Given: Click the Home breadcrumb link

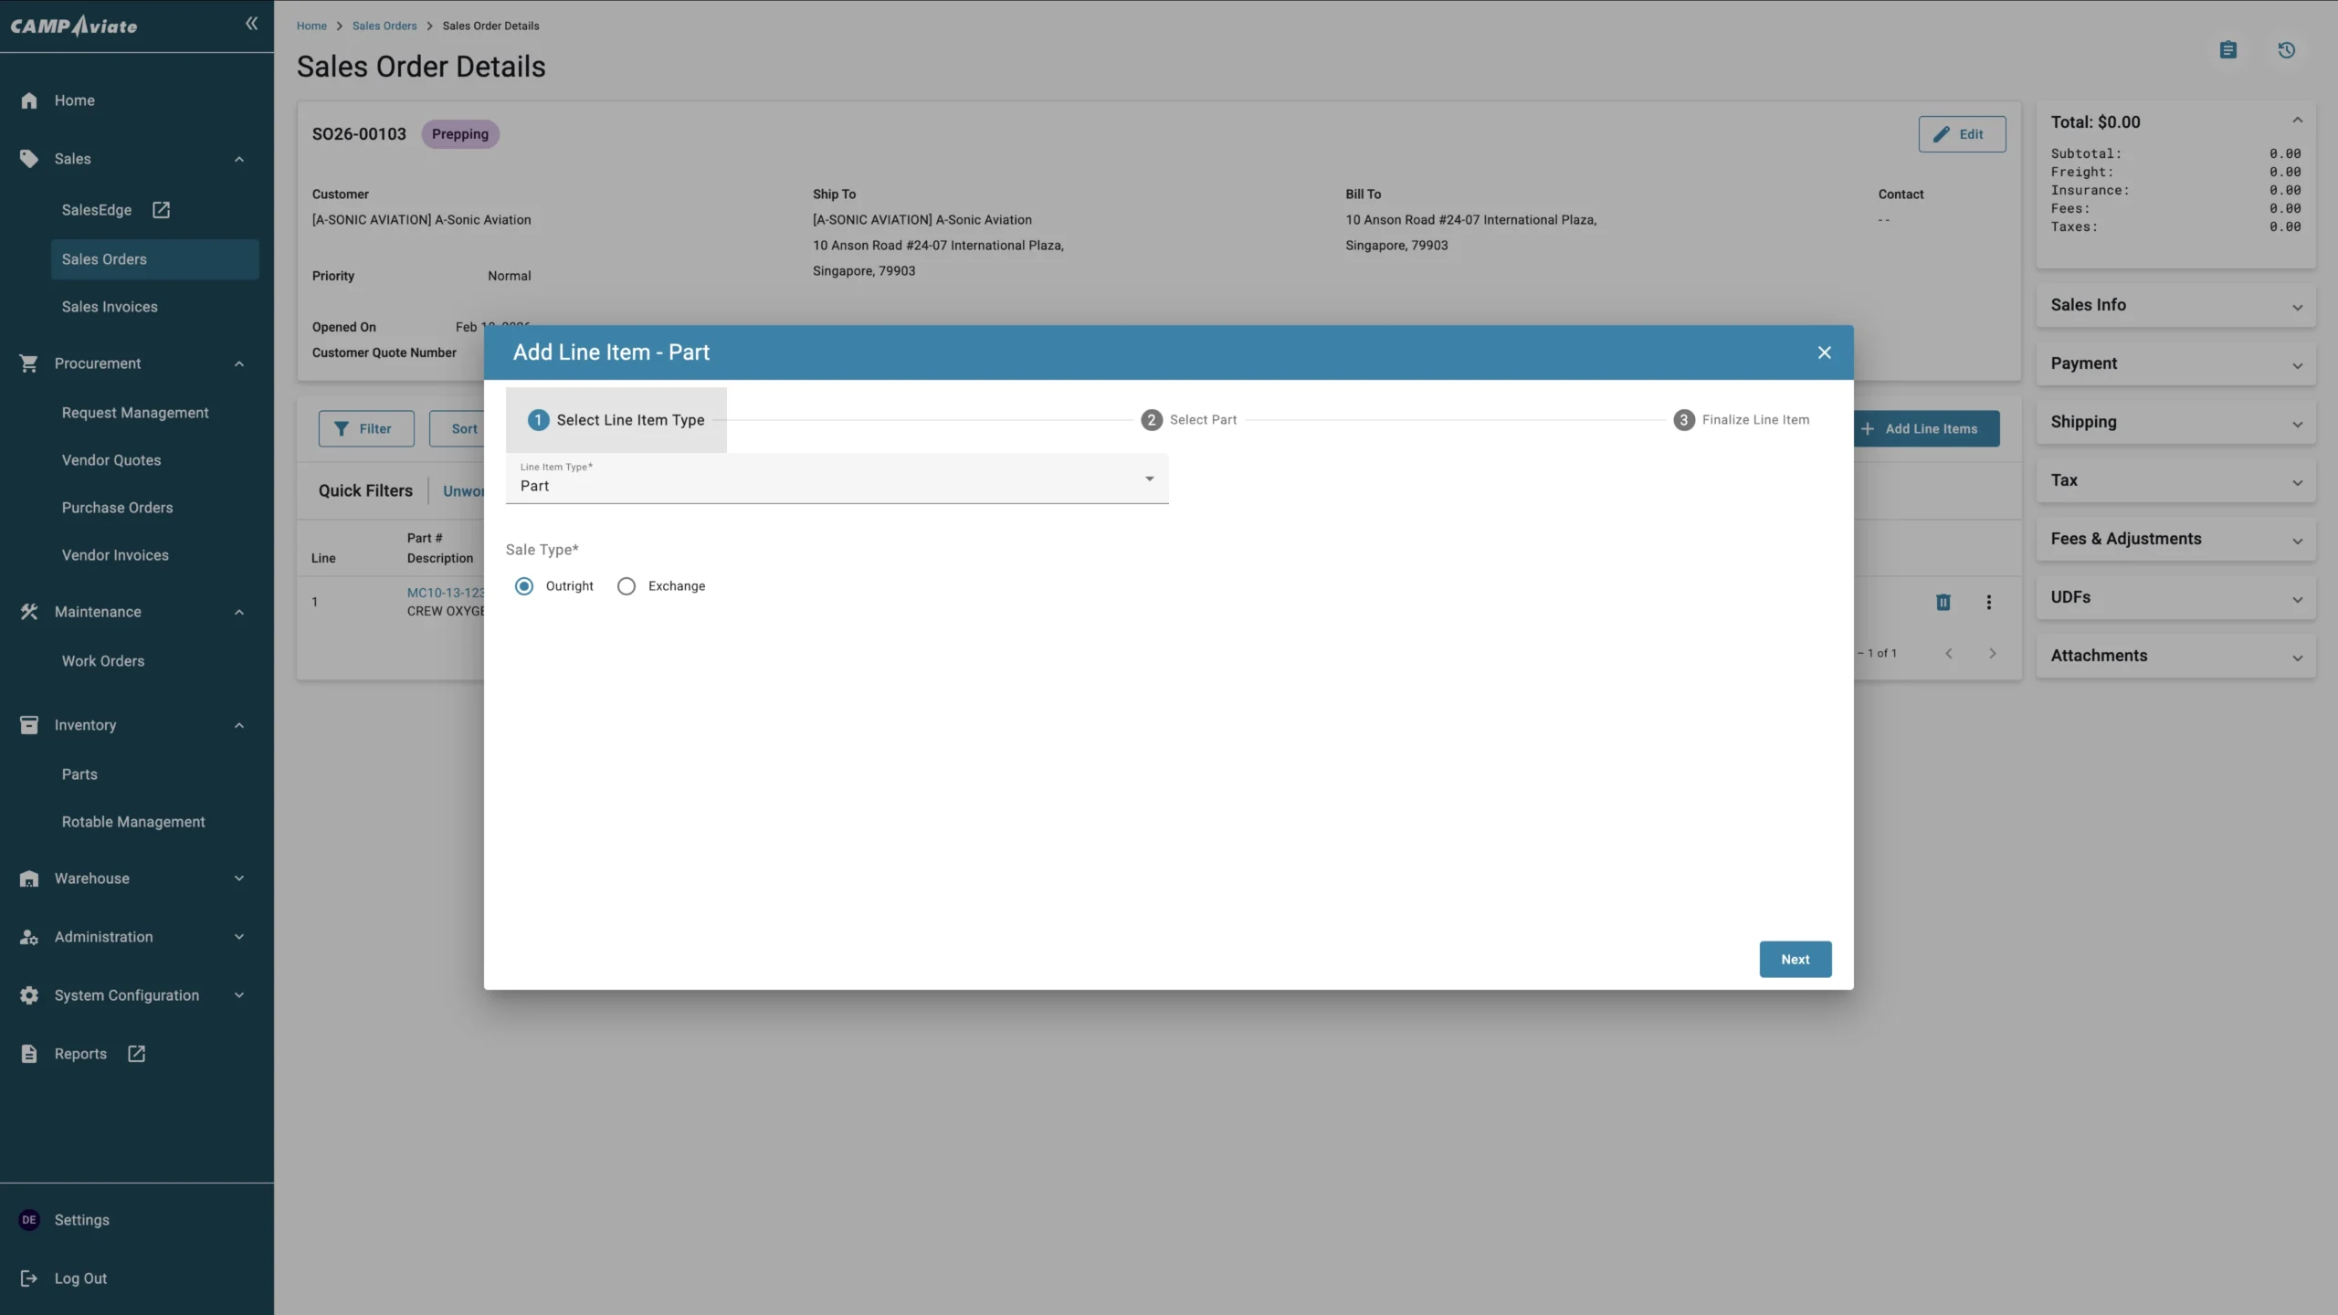Looking at the screenshot, I should [311, 26].
